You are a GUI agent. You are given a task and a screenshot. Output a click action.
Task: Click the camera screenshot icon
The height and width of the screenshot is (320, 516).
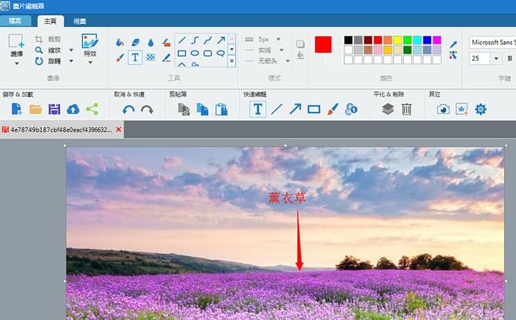click(x=443, y=109)
